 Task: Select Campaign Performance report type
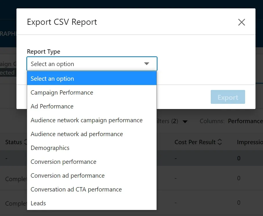click(62, 93)
